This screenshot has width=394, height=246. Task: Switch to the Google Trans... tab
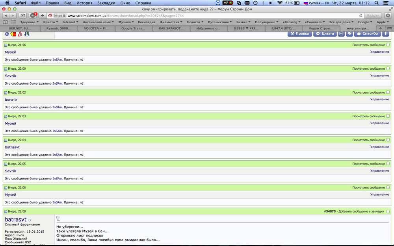click(133, 28)
